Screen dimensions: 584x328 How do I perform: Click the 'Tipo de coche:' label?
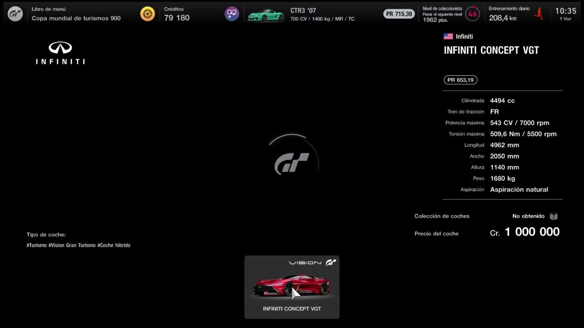pyautogui.click(x=46, y=235)
